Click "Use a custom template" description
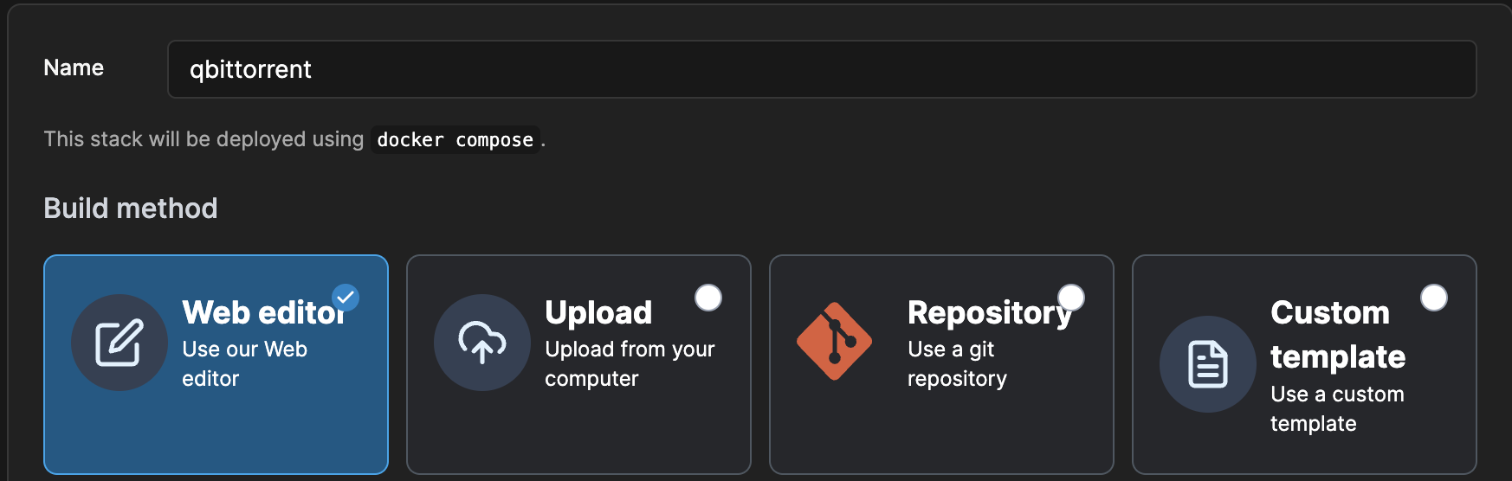Screen dimensions: 1512x481 point(1336,409)
